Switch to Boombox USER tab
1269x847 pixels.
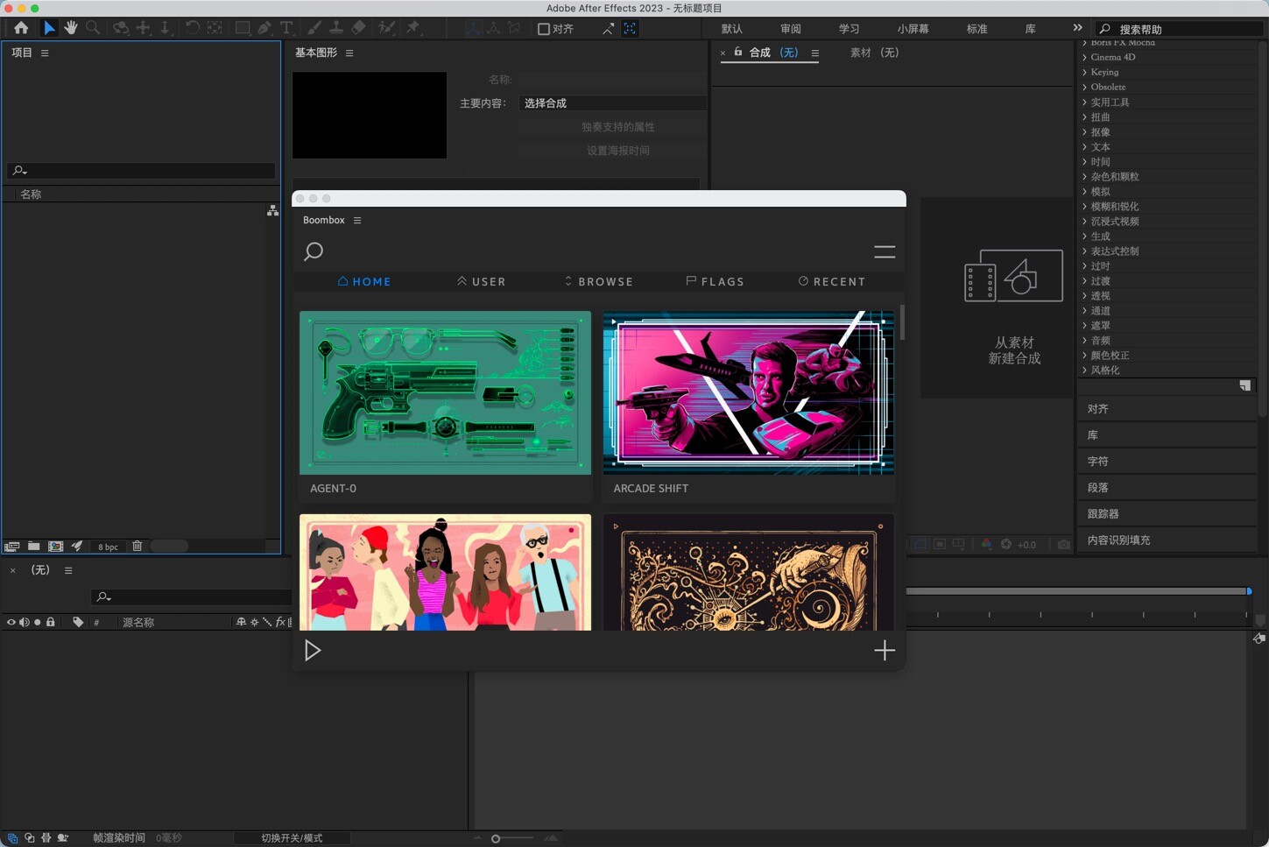[x=481, y=281]
